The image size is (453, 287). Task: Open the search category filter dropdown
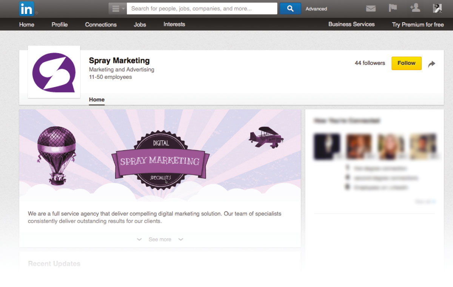point(118,9)
